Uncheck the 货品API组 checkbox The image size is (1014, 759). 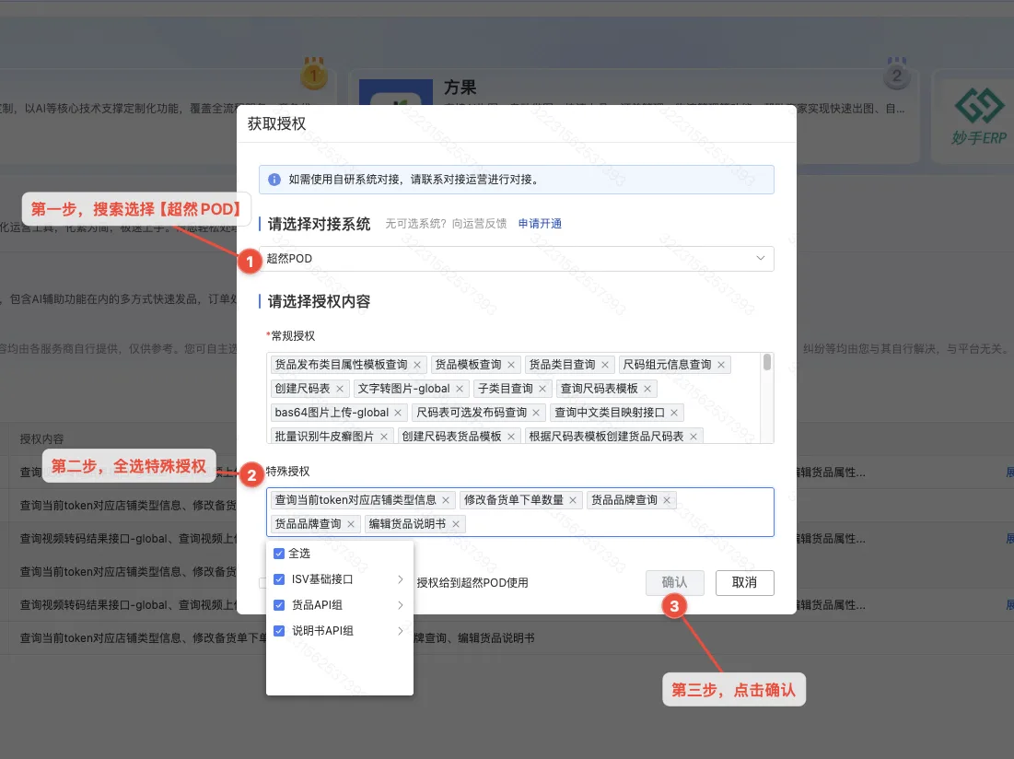tap(279, 605)
